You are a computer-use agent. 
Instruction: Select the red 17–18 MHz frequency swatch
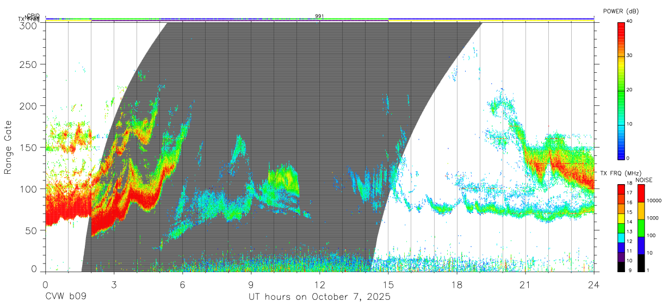[x=621, y=190]
